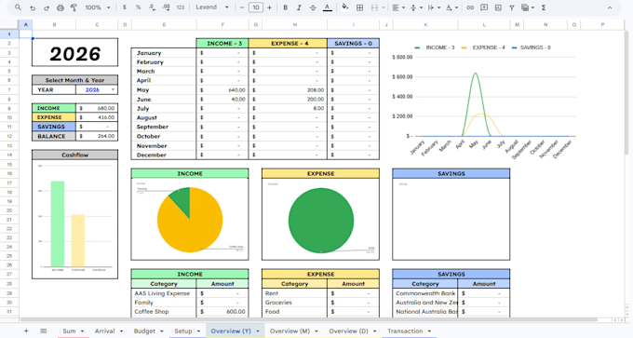
Task: Click the Commonwealth Bank savings cell
Action: coord(425,293)
